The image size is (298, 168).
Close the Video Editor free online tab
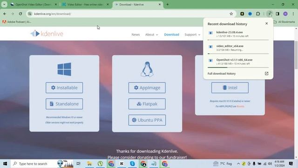click(x=108, y=5)
